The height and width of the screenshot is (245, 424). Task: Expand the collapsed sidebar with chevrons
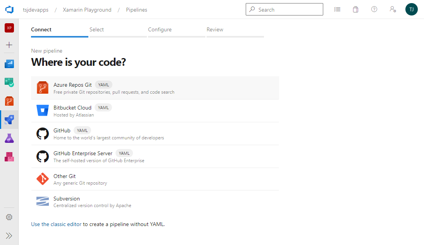(x=9, y=236)
